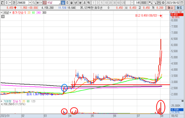The image size is (185, 118).
Task: Click the 매수 buy button
Action: click(170, 8)
